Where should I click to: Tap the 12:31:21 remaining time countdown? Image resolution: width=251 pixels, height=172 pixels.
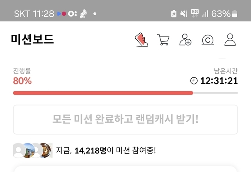219,81
